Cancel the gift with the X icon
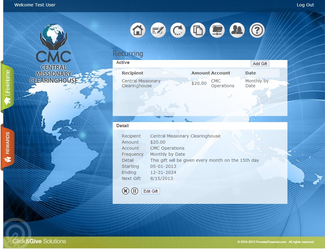 (125, 191)
